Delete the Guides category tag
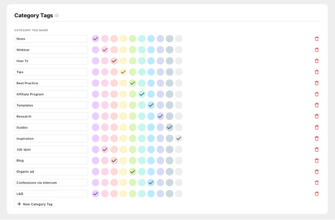The width and height of the screenshot is (335, 220). tap(317, 127)
